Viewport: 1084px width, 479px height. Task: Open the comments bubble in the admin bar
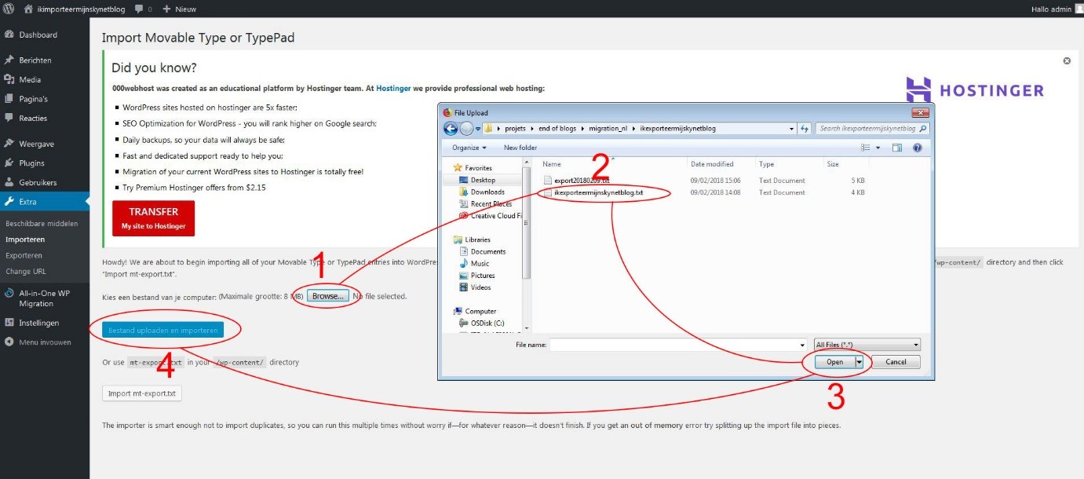(143, 9)
